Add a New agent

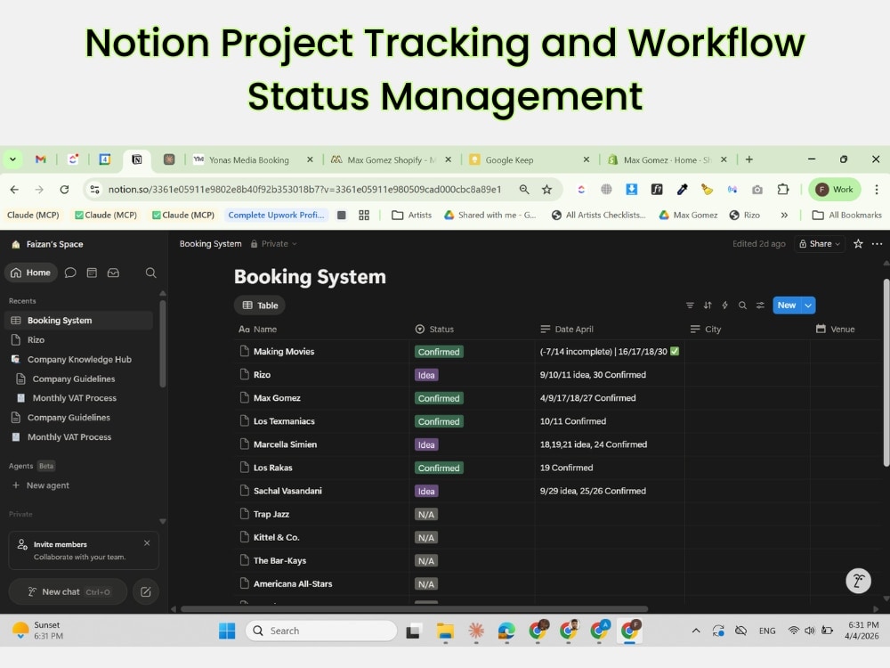[x=41, y=485]
